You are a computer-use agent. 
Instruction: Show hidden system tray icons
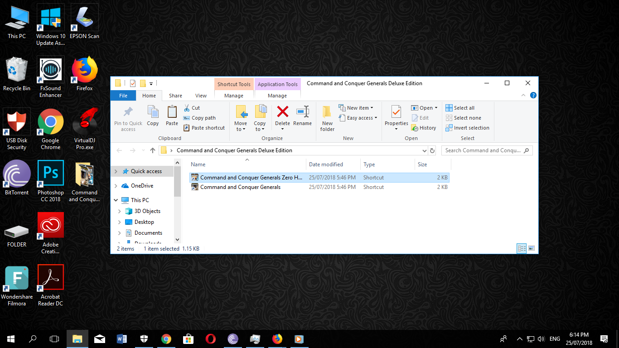[x=519, y=338]
